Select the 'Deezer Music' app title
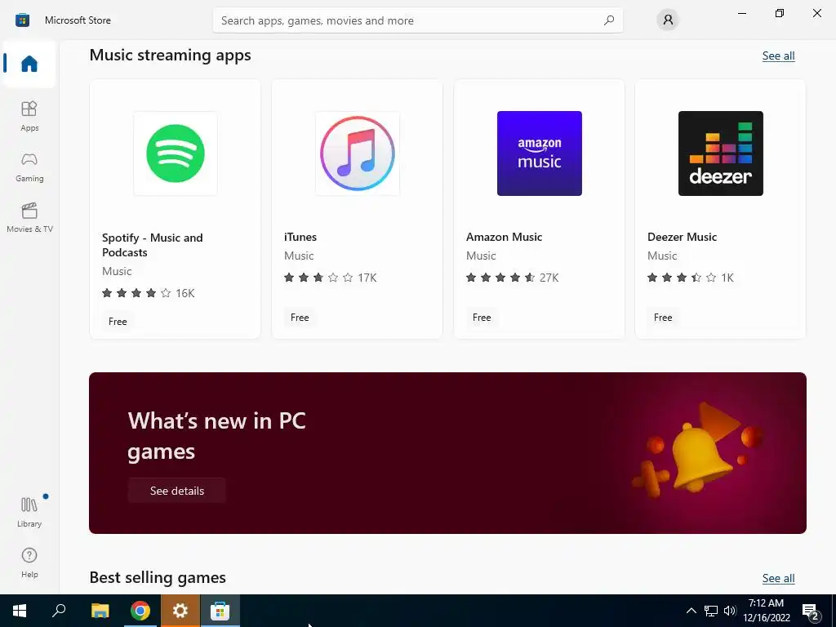Screen dimensions: 836x627 point(682,237)
